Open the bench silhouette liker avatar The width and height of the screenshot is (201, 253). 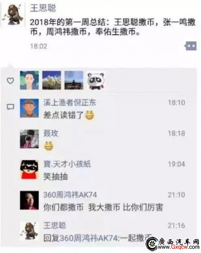tap(74, 80)
